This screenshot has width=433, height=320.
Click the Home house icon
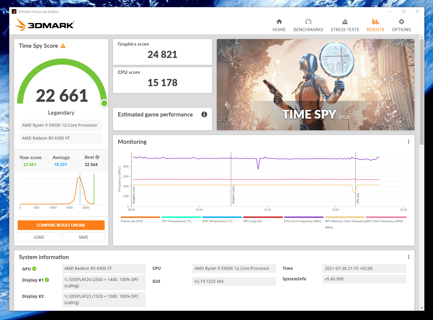(279, 22)
